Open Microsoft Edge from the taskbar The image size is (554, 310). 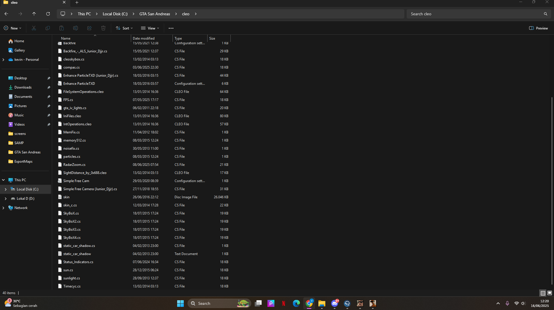(296, 304)
